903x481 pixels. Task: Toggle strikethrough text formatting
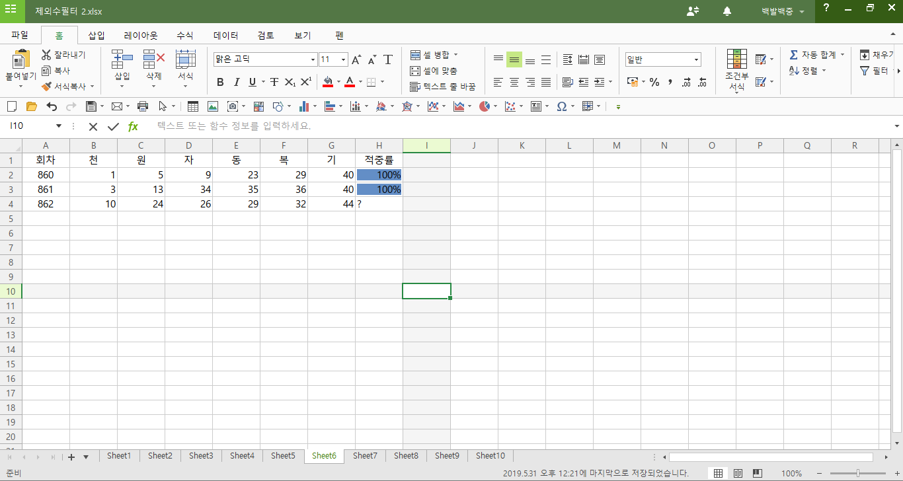pos(274,82)
